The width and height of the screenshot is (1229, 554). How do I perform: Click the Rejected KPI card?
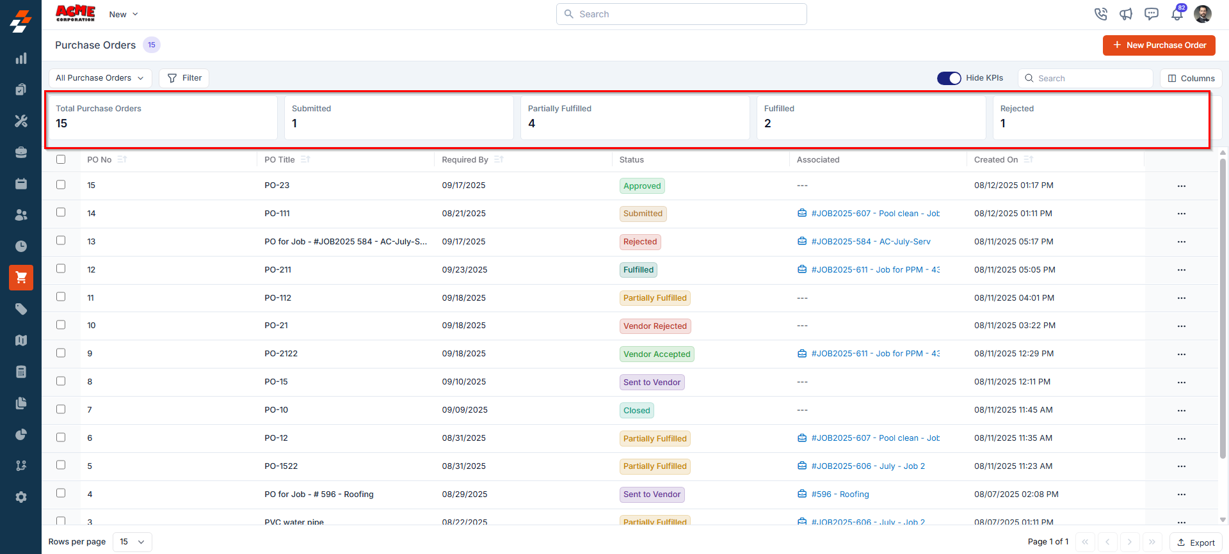pyautogui.click(x=1107, y=118)
